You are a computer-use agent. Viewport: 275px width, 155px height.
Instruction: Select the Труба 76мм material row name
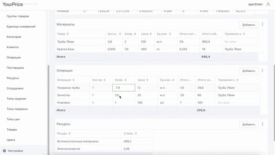(x=66, y=42)
